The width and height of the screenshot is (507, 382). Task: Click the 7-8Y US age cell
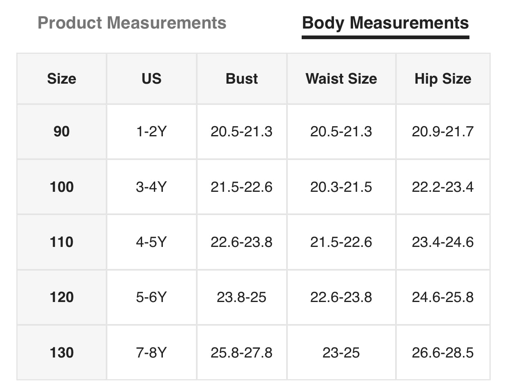click(x=151, y=352)
